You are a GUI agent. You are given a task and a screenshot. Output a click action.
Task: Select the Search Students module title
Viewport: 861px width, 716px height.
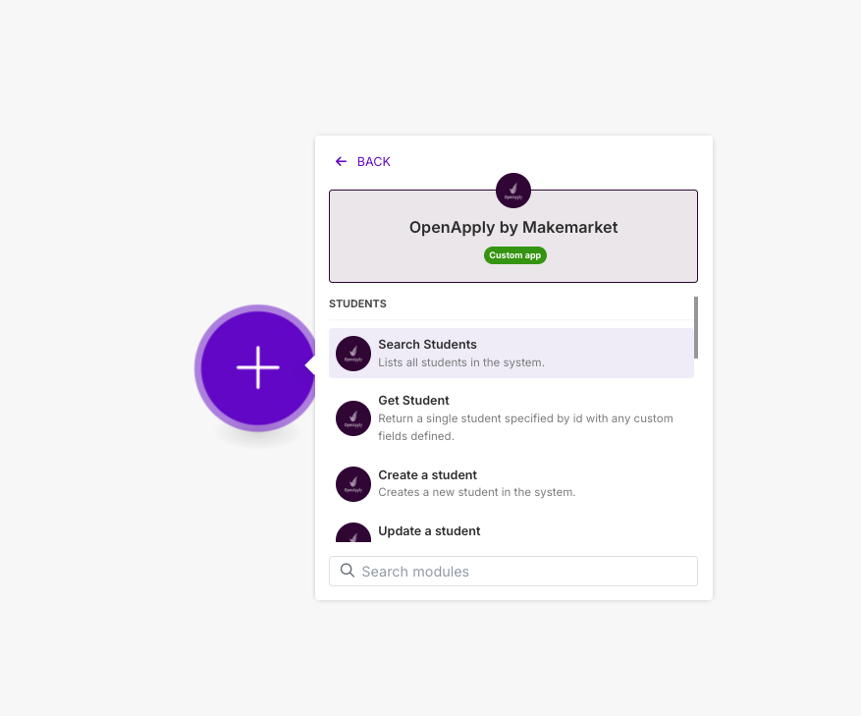tap(427, 345)
